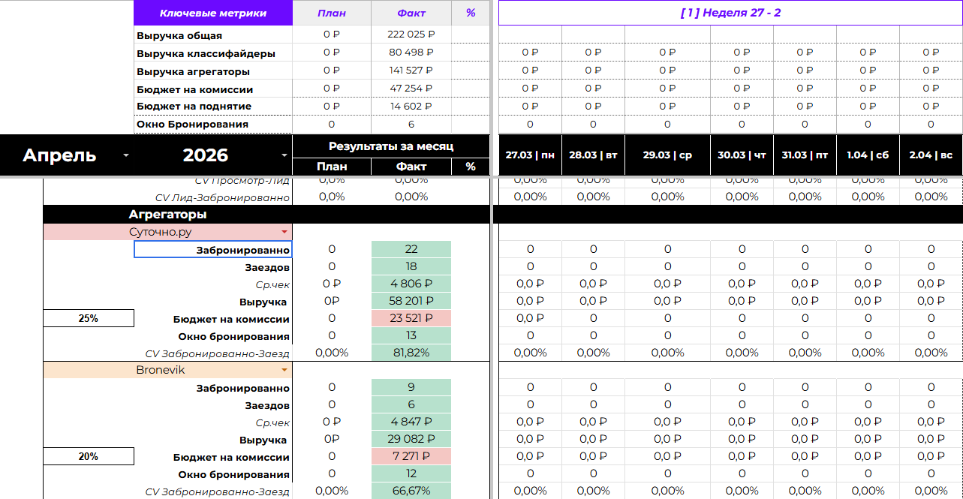The height and width of the screenshot is (499, 963).
Task: Select the 31.03 | пт date column header
Action: click(x=805, y=155)
